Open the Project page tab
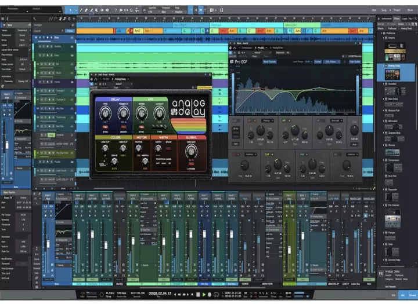418x304 pixels. point(397,10)
